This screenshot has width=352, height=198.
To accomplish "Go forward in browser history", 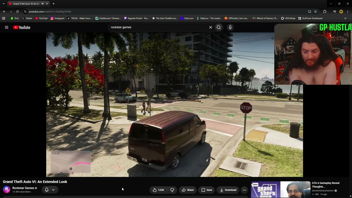I will 11,12.
